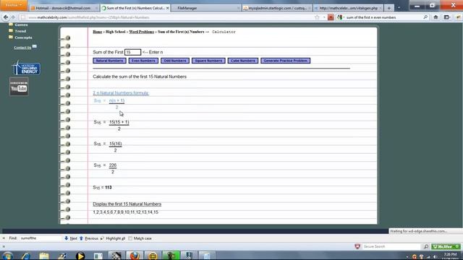Close the McAfee toolbar with its X
Screen dimensions: 463x260
click(4, 246)
